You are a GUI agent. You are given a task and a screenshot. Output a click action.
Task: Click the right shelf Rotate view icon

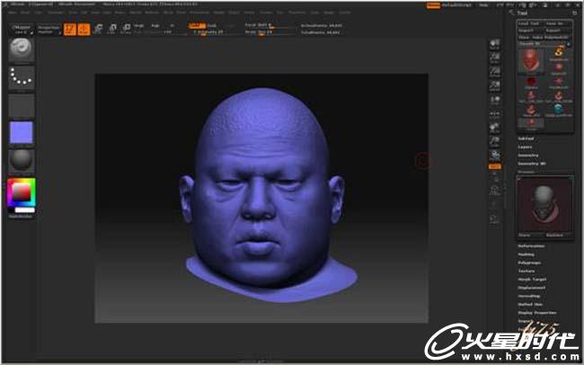coord(495,156)
